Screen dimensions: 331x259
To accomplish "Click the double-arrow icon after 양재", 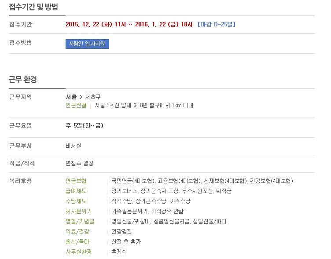I will (x=135, y=105).
